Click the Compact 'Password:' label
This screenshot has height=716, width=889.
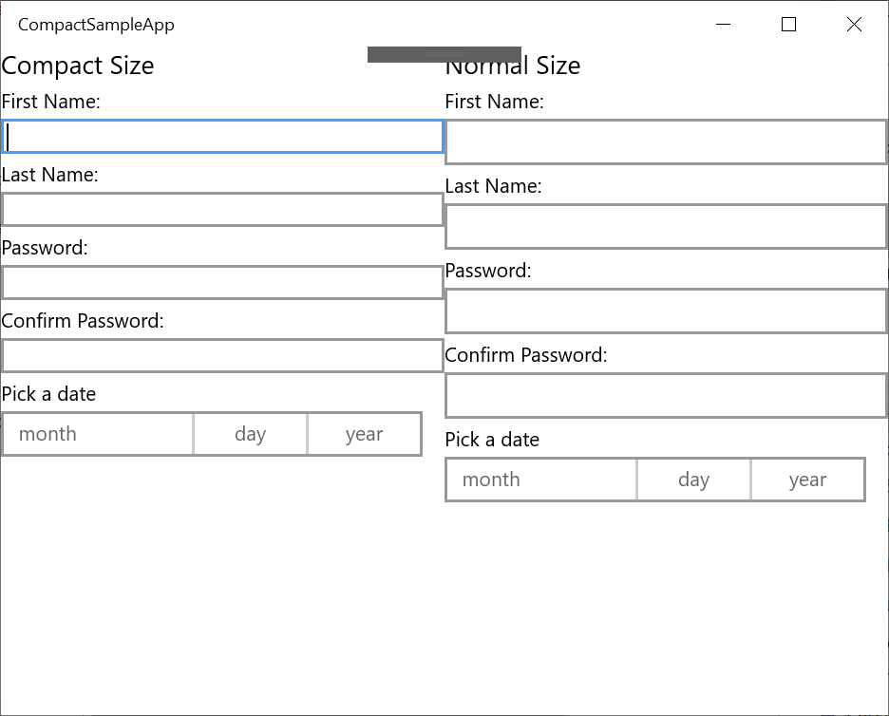45,248
